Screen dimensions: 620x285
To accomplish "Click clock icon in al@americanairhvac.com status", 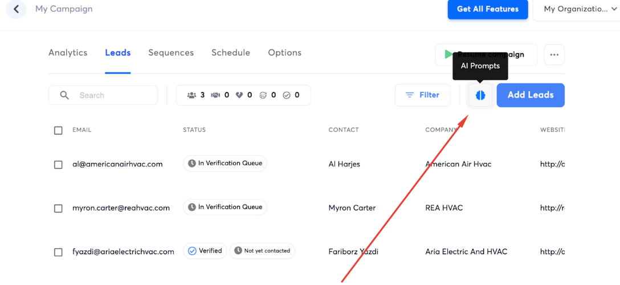I will coord(192,163).
